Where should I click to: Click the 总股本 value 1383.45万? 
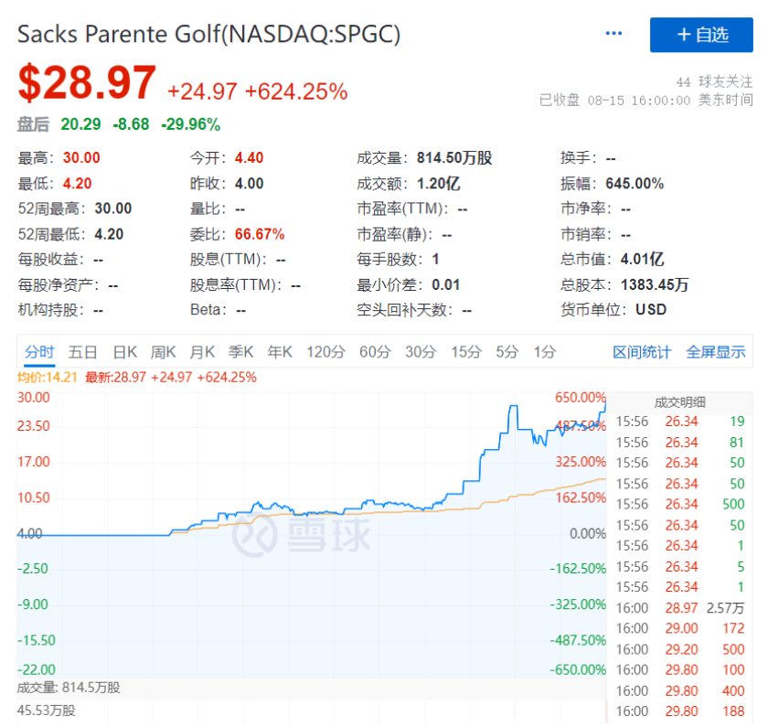[x=655, y=284]
